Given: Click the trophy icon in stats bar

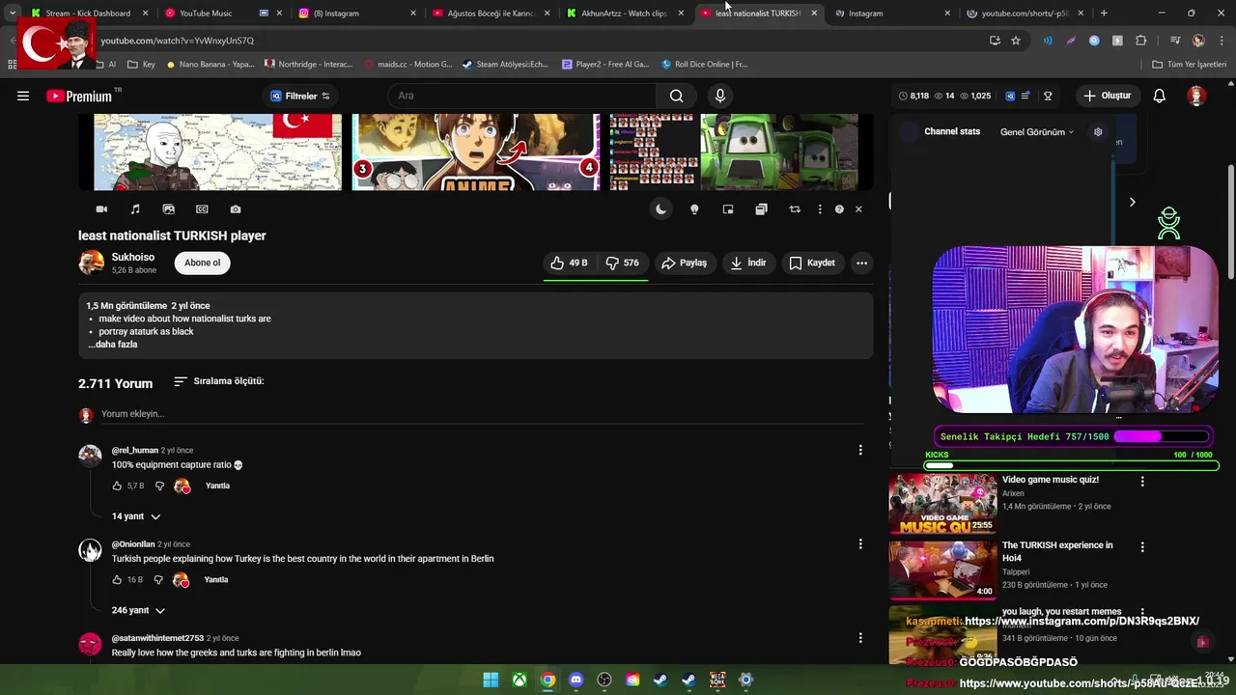Looking at the screenshot, I should 1048,96.
